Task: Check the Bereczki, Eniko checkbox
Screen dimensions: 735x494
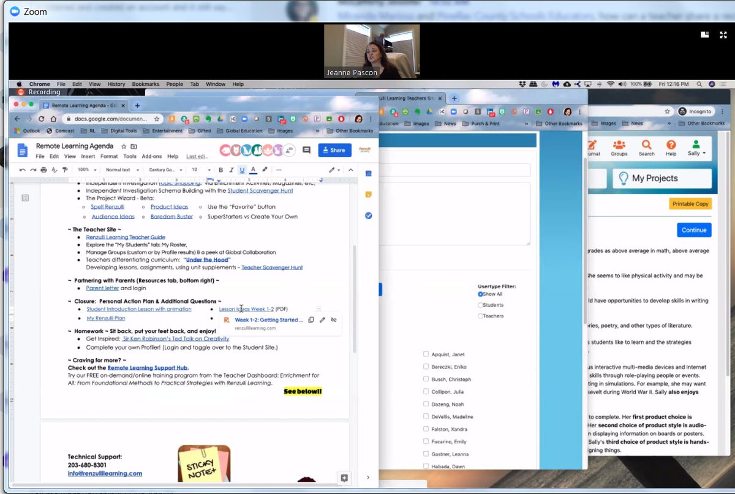Action: pos(426,367)
